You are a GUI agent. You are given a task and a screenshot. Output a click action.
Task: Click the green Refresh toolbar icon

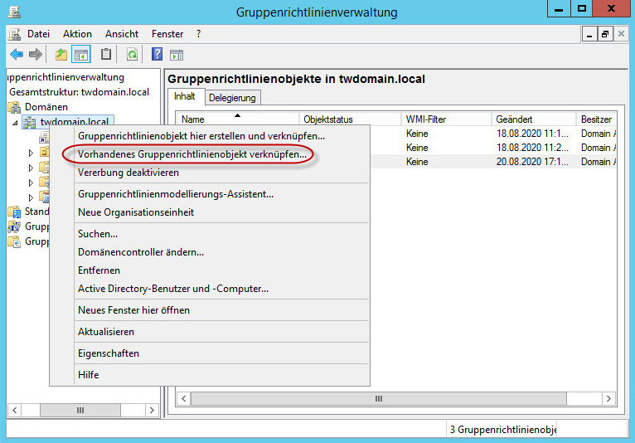(x=132, y=55)
